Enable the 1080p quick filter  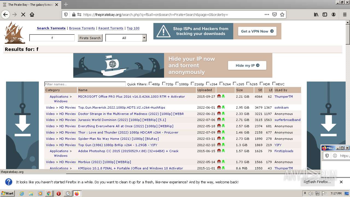pos(177,84)
